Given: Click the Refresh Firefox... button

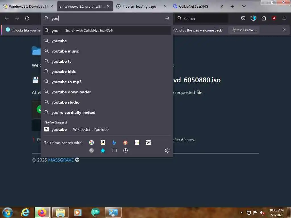Looking at the screenshot, I should point(244,30).
